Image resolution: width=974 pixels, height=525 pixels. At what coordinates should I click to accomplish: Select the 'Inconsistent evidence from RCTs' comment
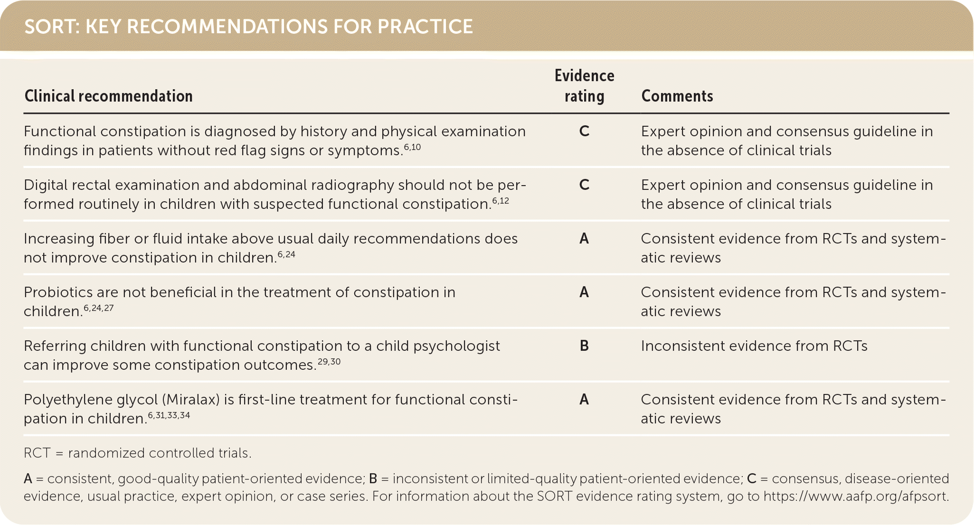coord(754,346)
